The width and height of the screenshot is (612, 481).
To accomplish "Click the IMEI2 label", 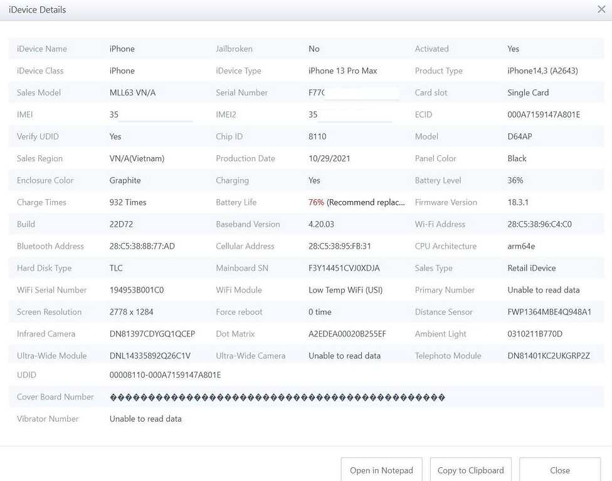I will click(226, 115).
